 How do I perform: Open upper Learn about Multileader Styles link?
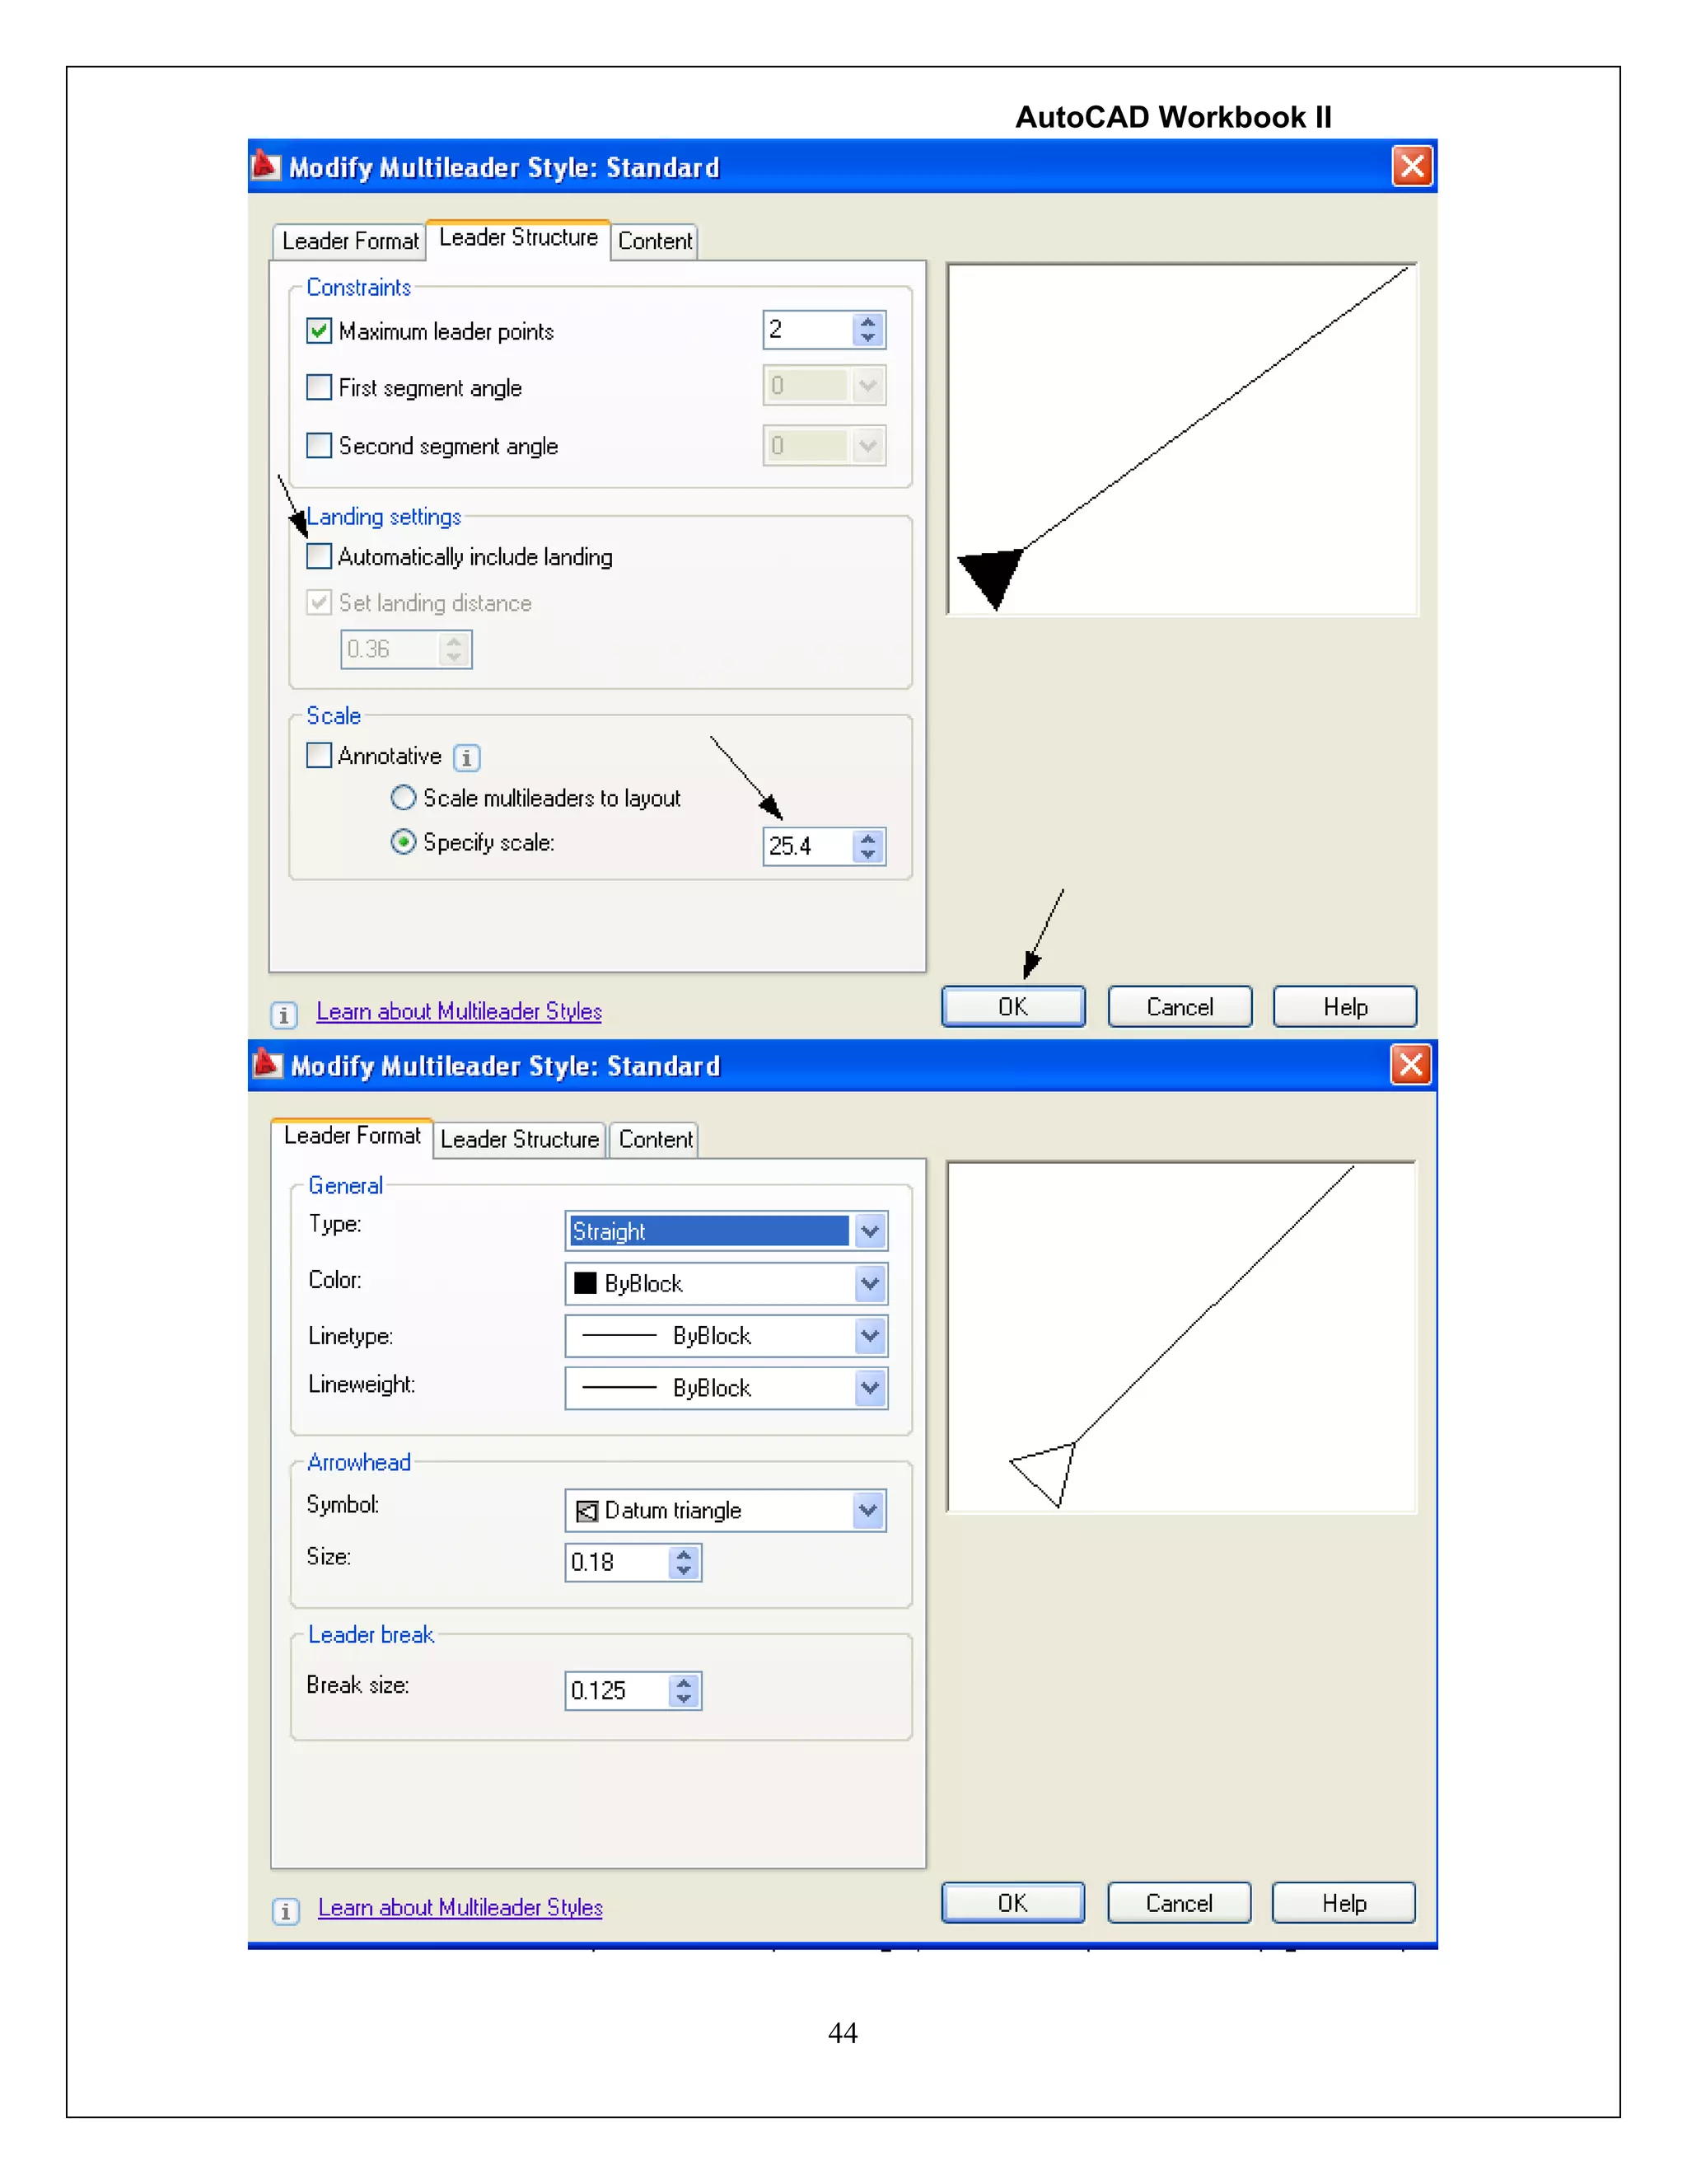point(459,1011)
